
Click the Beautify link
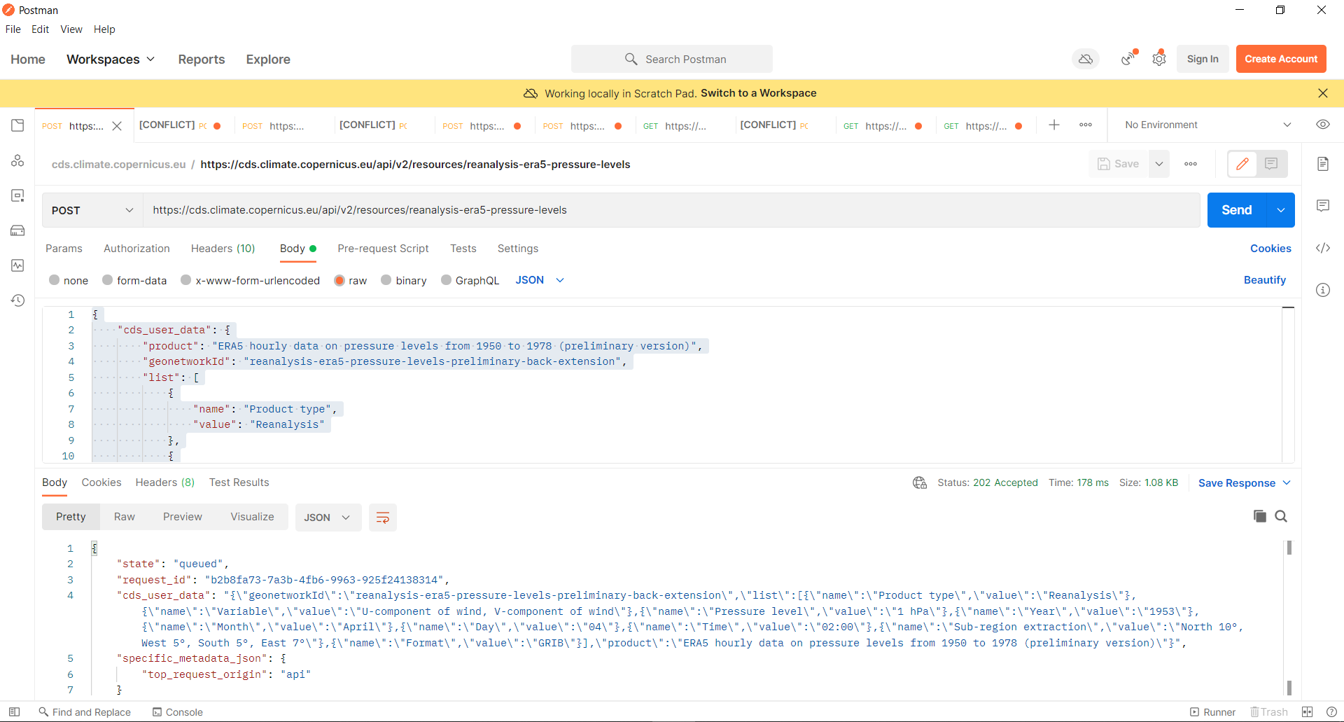click(x=1264, y=280)
